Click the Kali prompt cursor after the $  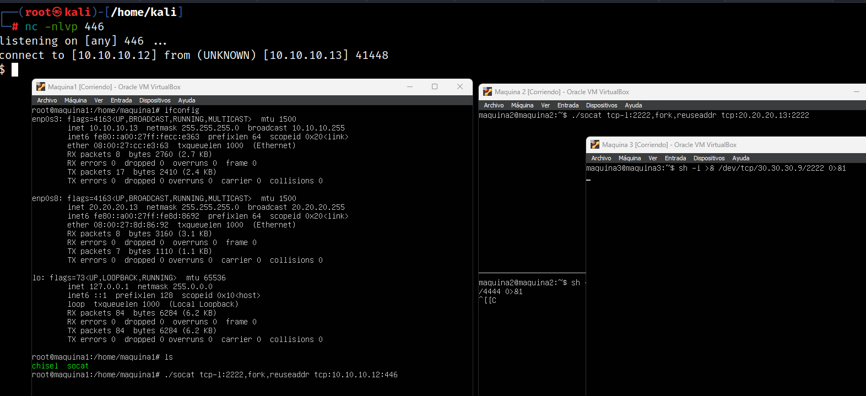click(x=15, y=69)
